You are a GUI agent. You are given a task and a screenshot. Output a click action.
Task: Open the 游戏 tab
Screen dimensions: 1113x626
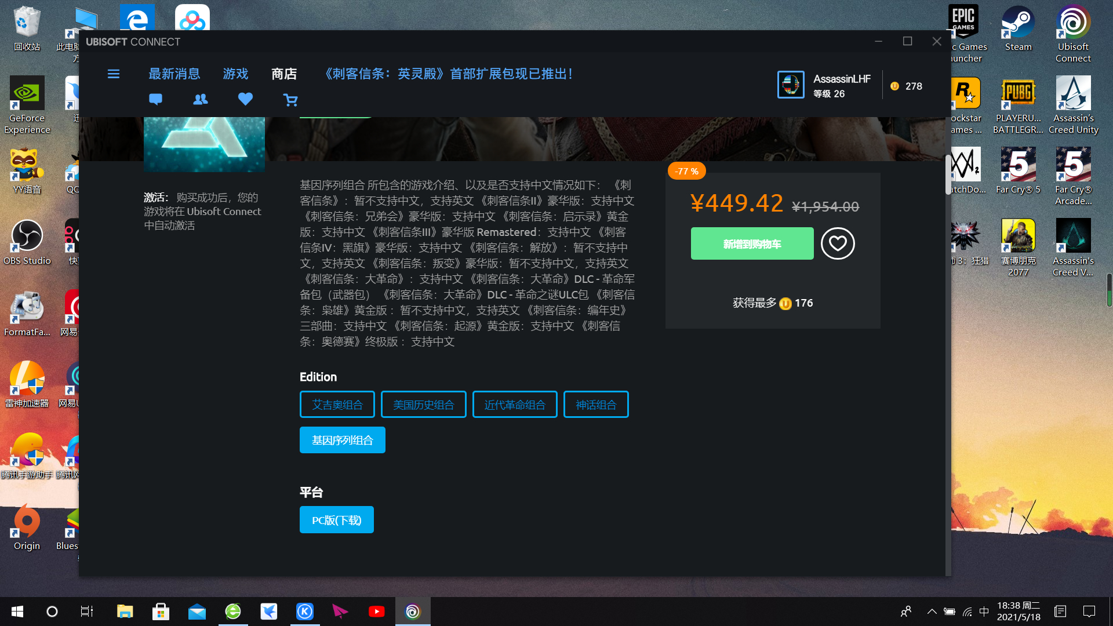(x=235, y=74)
